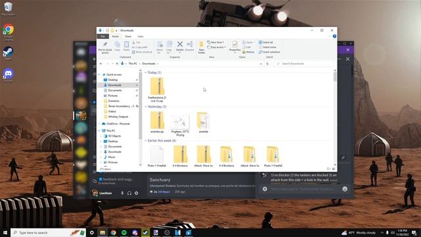Collapse the Earlier this week group

click(146, 140)
